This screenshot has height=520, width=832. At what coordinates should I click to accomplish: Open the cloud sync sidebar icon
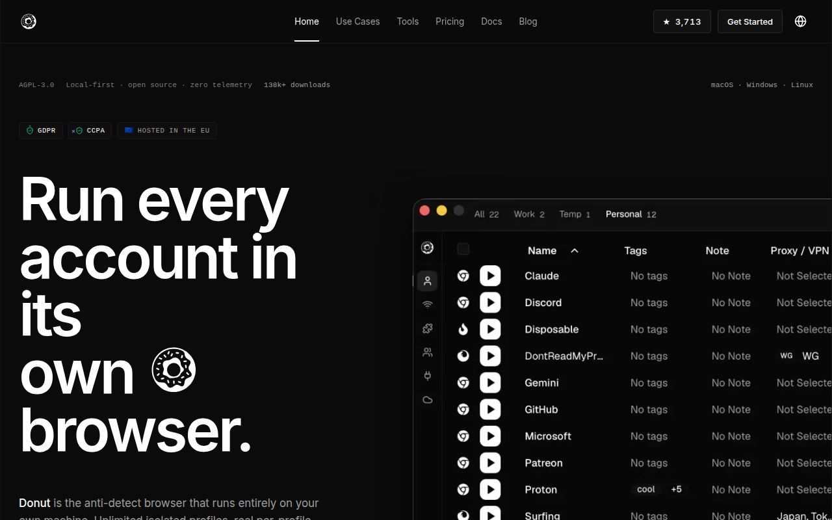pyautogui.click(x=427, y=400)
